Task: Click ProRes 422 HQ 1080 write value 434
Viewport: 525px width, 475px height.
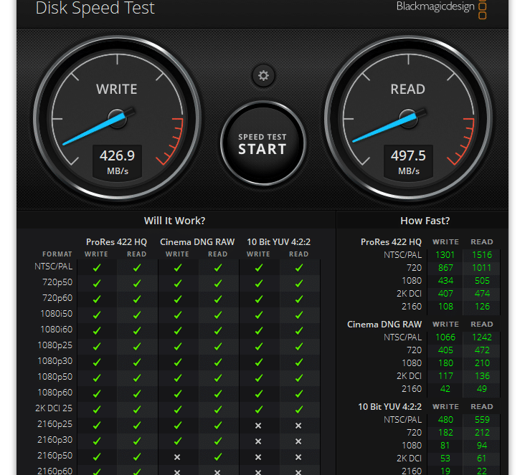Action: 445,281
